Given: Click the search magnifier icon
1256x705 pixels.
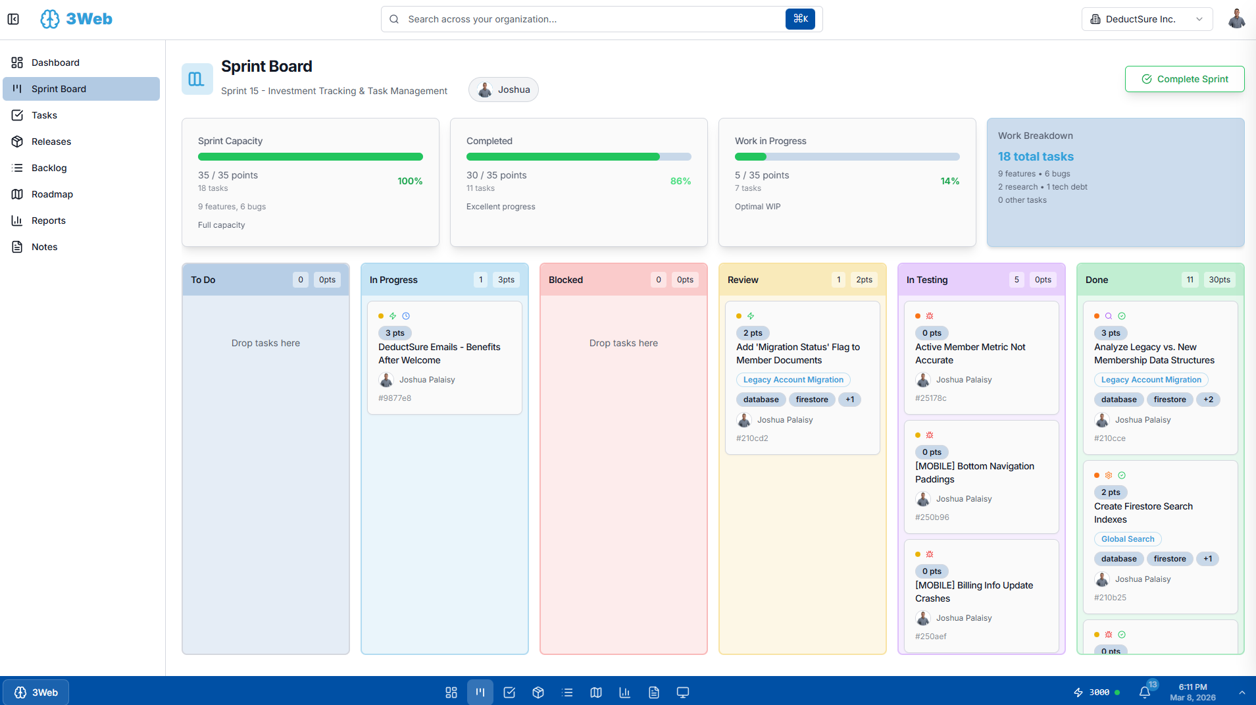Looking at the screenshot, I should click(x=394, y=19).
